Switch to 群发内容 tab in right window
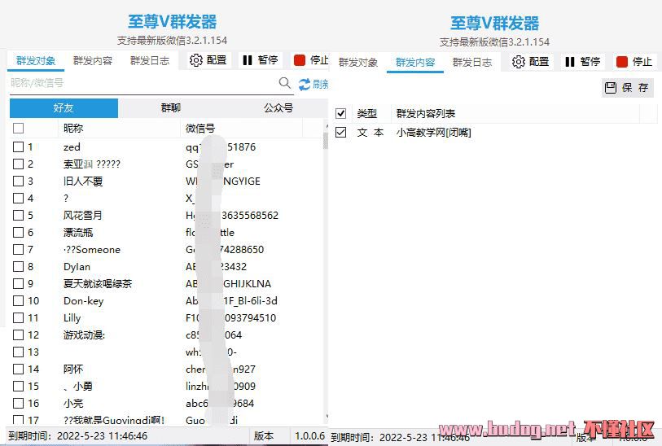This screenshot has width=662, height=446. point(415,63)
